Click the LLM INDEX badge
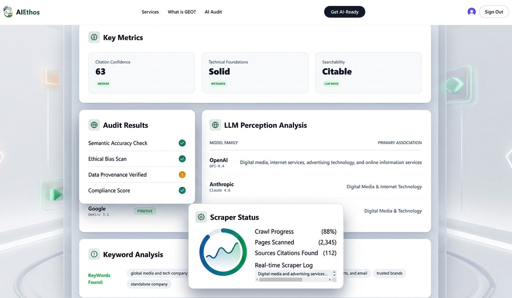 pyautogui.click(x=332, y=84)
